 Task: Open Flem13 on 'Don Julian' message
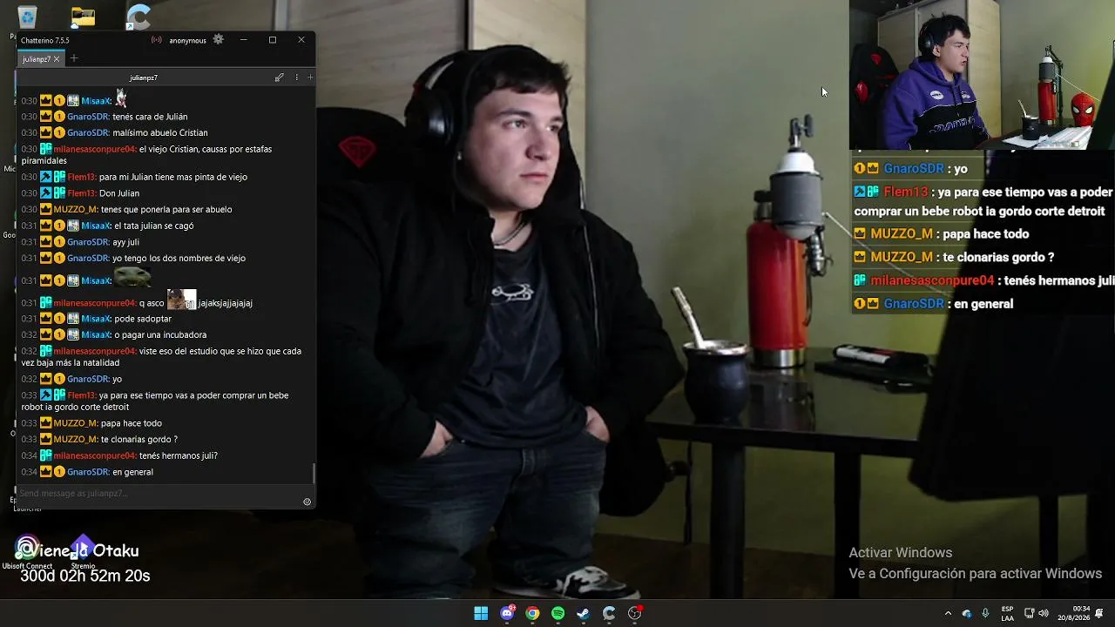pyautogui.click(x=82, y=193)
